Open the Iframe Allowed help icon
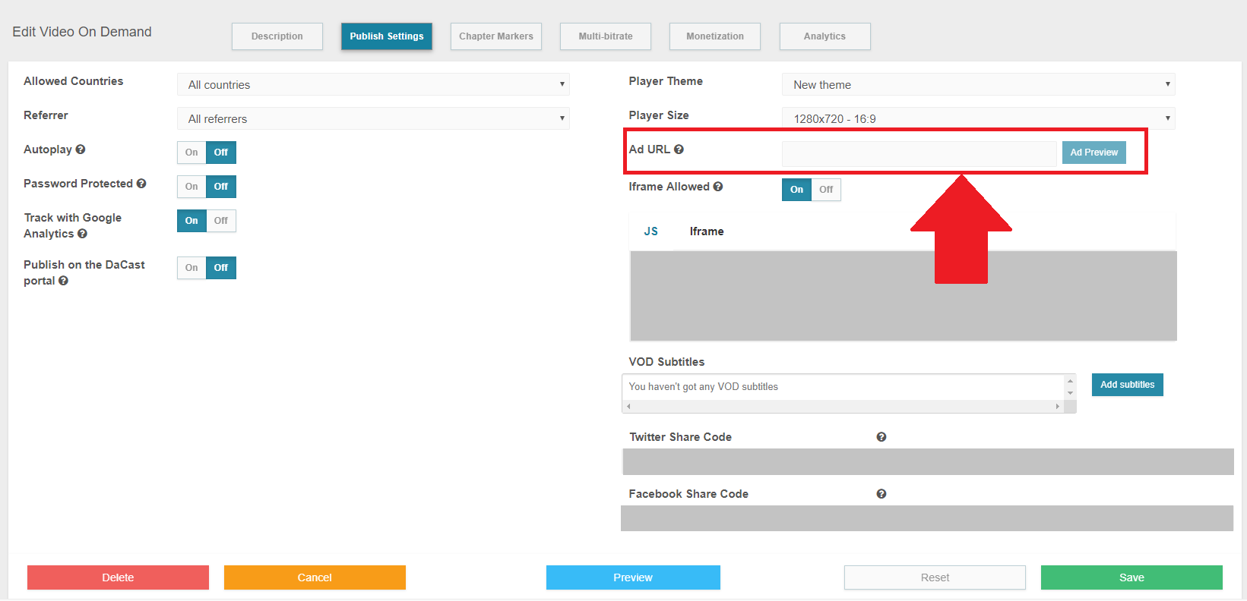Viewport: 1247px width, 601px height. point(718,187)
